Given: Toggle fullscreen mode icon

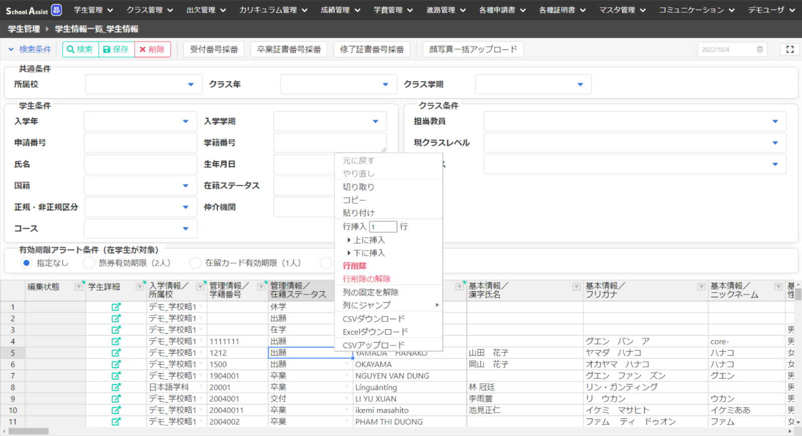Looking at the screenshot, I should (790, 49).
